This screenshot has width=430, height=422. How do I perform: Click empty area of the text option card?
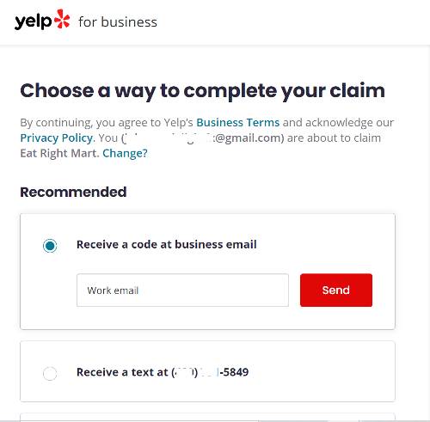(x=321, y=372)
